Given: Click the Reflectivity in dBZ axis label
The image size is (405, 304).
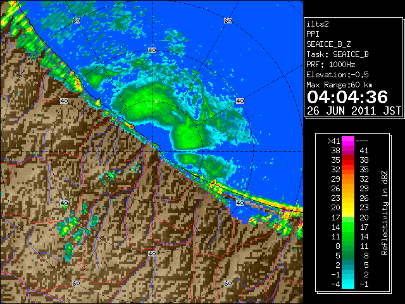Looking at the screenshot, I should pyautogui.click(x=385, y=213).
